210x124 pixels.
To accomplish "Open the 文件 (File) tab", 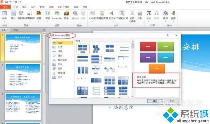I will (x=5, y=7).
